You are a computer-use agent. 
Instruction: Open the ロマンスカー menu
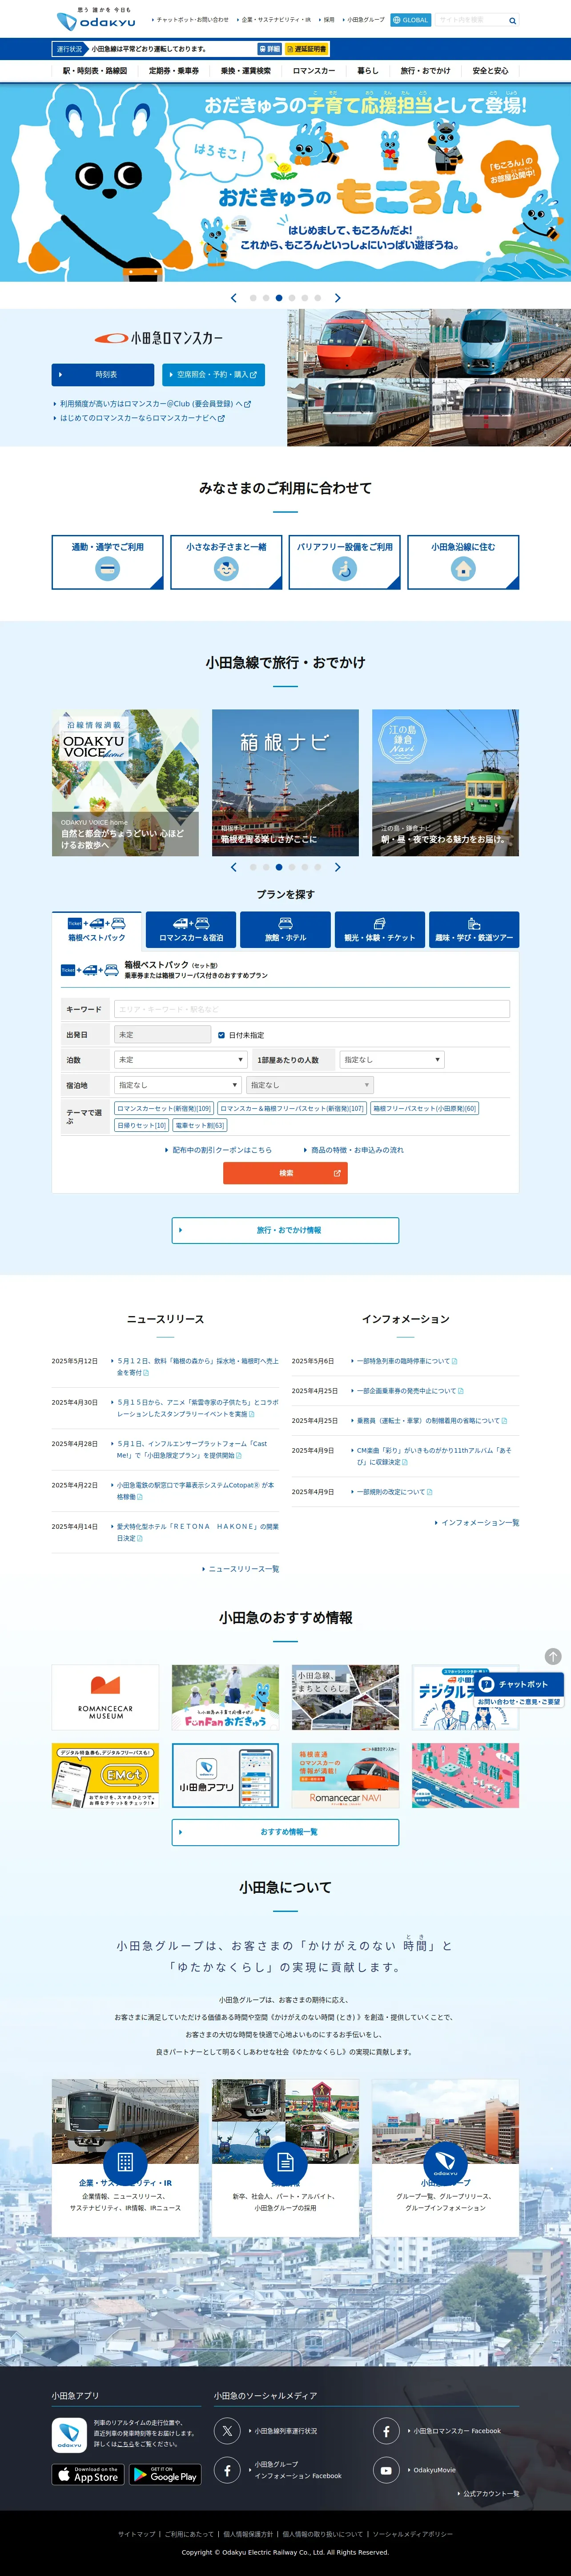click(x=314, y=71)
